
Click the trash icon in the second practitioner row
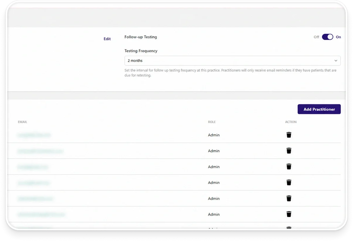click(x=289, y=151)
